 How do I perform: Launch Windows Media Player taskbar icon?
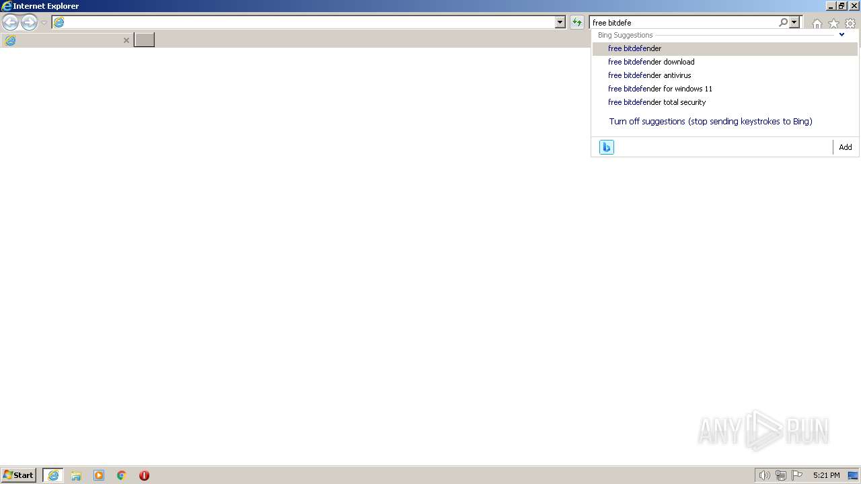[99, 475]
